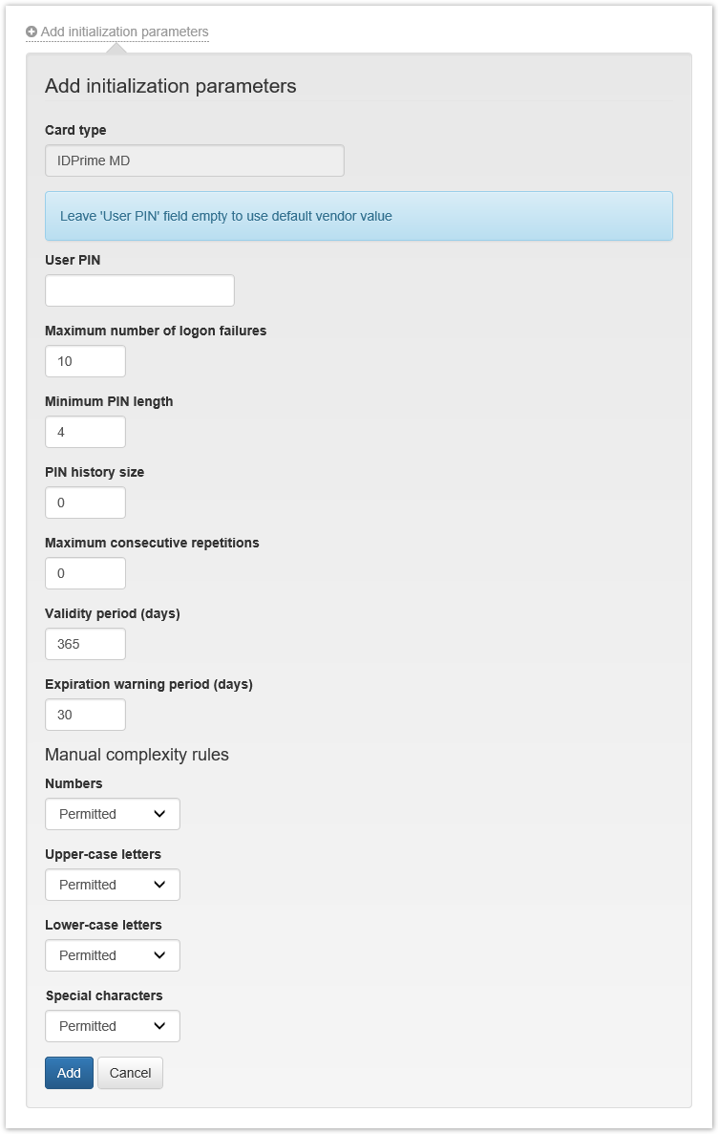Screen dimensions: 718x1134
Task: Open the Lower-case letters dropdown
Action: point(112,955)
